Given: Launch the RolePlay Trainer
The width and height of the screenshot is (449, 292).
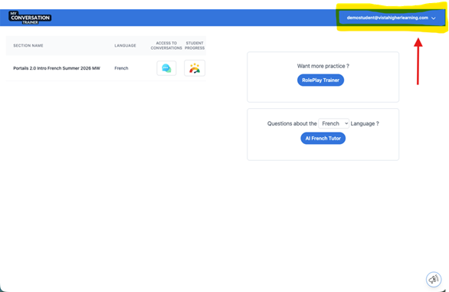Looking at the screenshot, I should click(x=320, y=80).
